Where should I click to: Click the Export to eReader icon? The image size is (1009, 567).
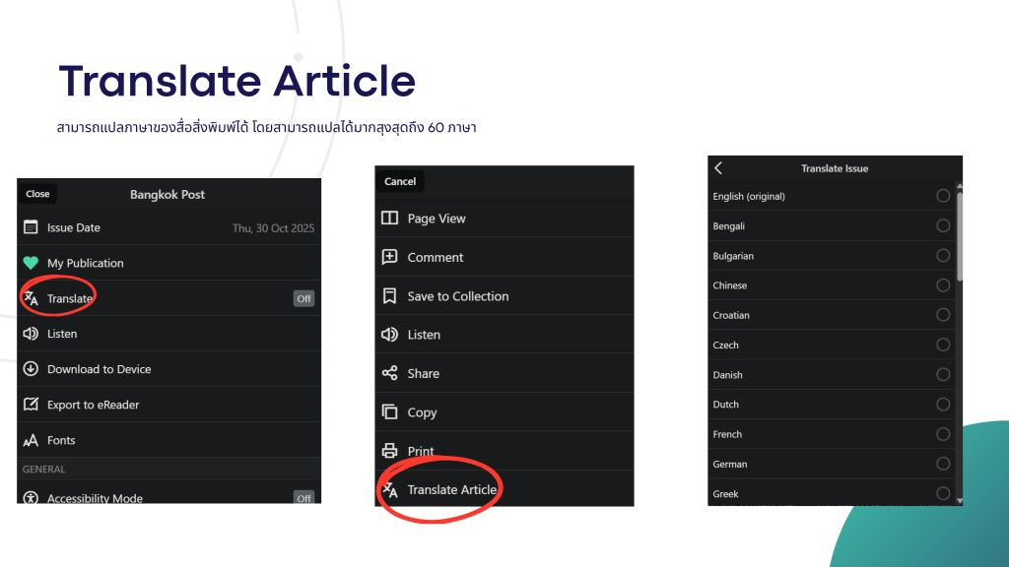click(x=31, y=405)
